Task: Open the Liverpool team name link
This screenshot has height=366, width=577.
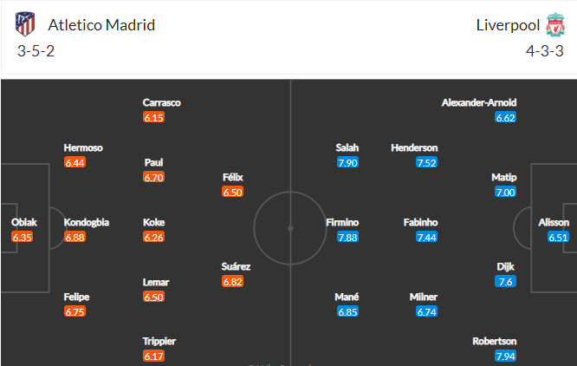Action: [508, 25]
